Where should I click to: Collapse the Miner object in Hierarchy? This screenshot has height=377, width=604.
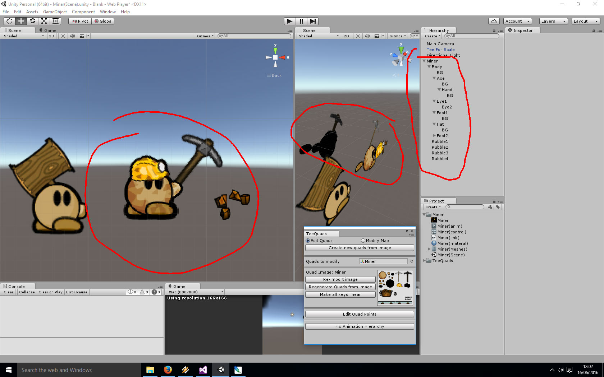click(424, 61)
